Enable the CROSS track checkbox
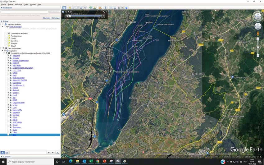 [8, 73]
